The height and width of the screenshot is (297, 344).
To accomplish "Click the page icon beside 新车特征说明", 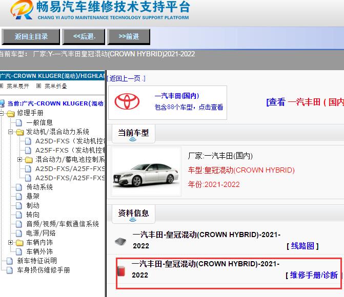I will pos(10,261).
